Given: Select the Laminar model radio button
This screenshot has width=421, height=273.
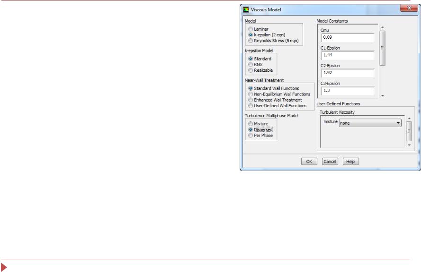Looking at the screenshot, I should coord(251,29).
